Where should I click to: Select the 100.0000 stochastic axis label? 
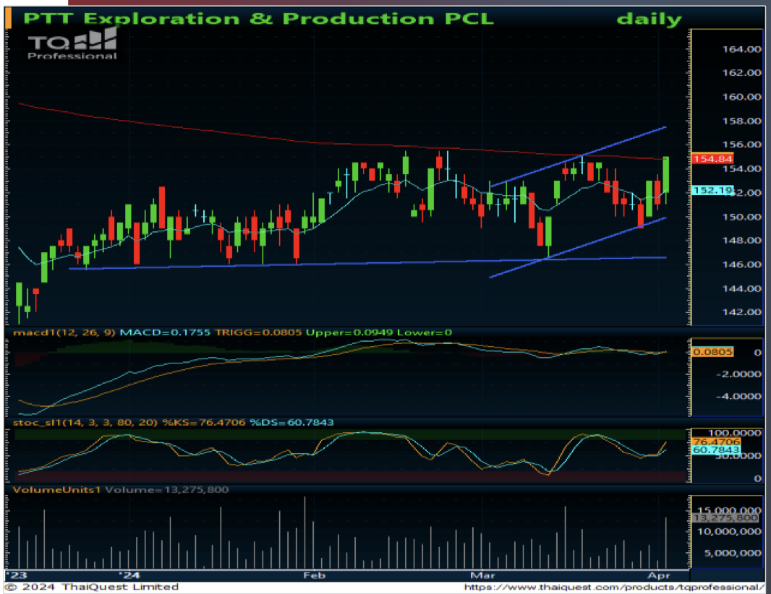[x=735, y=433]
